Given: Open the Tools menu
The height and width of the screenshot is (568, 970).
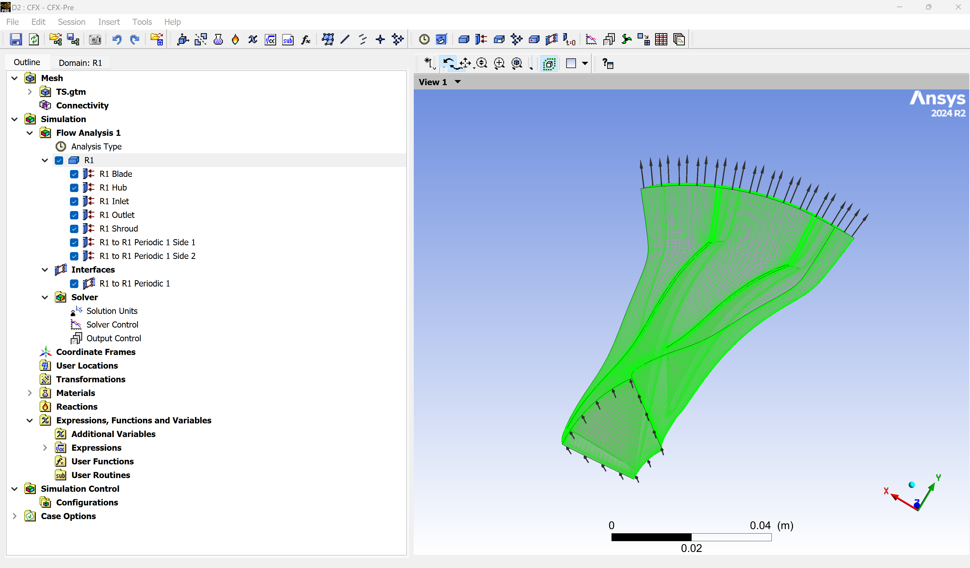Looking at the screenshot, I should click(142, 22).
